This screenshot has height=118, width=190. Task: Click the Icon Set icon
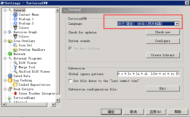[15, 45]
